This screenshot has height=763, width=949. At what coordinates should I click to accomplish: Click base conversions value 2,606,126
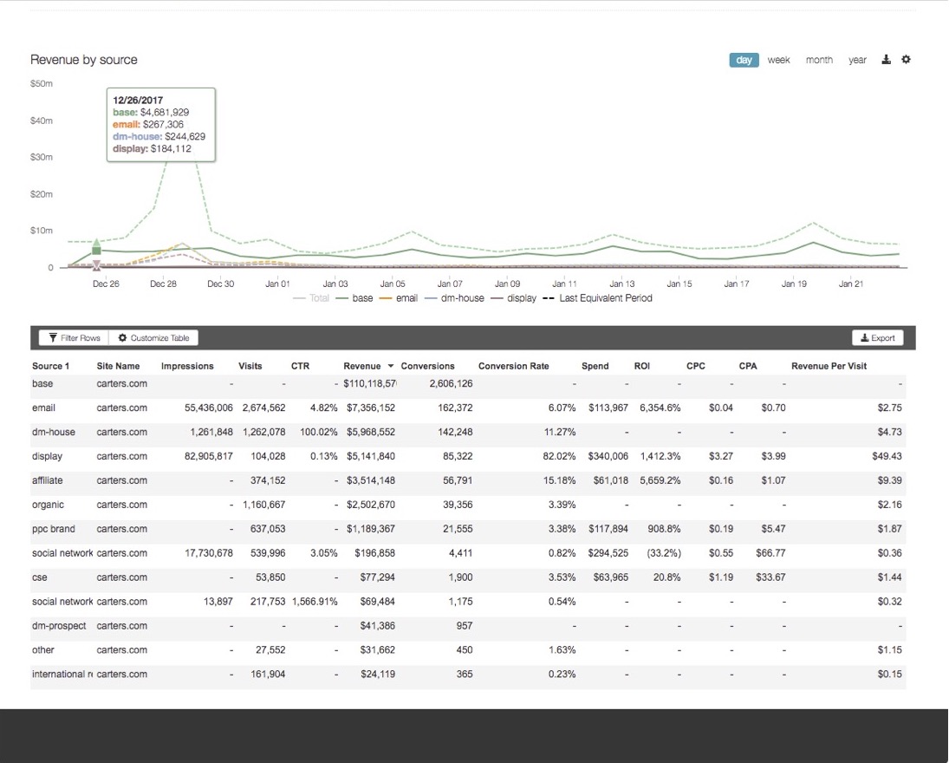[451, 383]
